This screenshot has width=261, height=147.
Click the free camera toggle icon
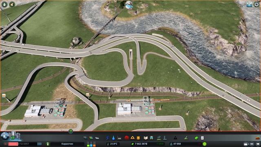pos(252,144)
